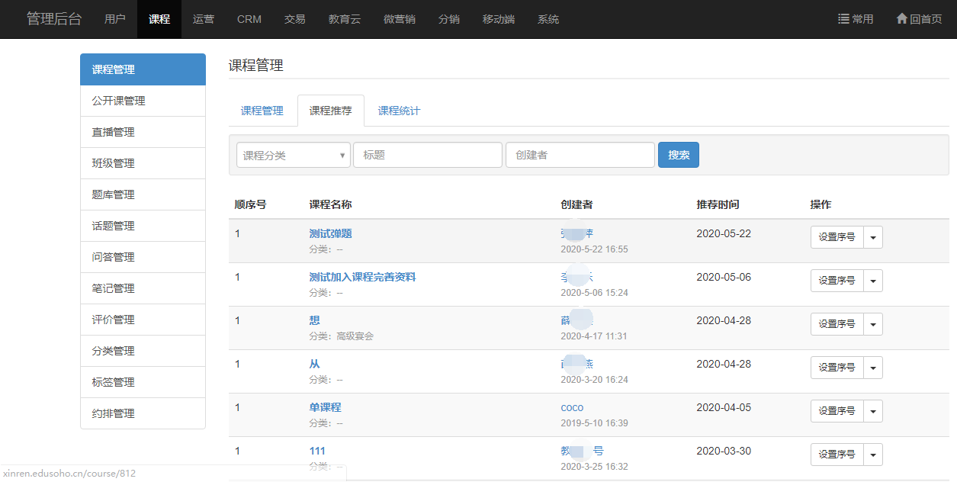Image resolution: width=957 pixels, height=482 pixels.
Task: Click the 常用 list icon in navbar
Action: point(843,19)
